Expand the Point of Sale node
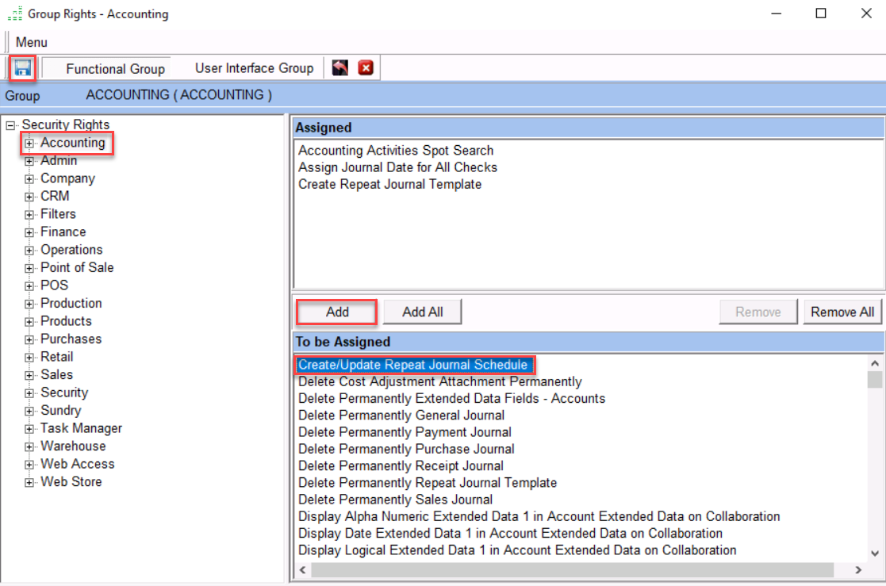 point(29,268)
